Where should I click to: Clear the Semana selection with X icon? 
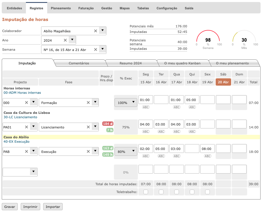pyautogui.click(x=95, y=50)
